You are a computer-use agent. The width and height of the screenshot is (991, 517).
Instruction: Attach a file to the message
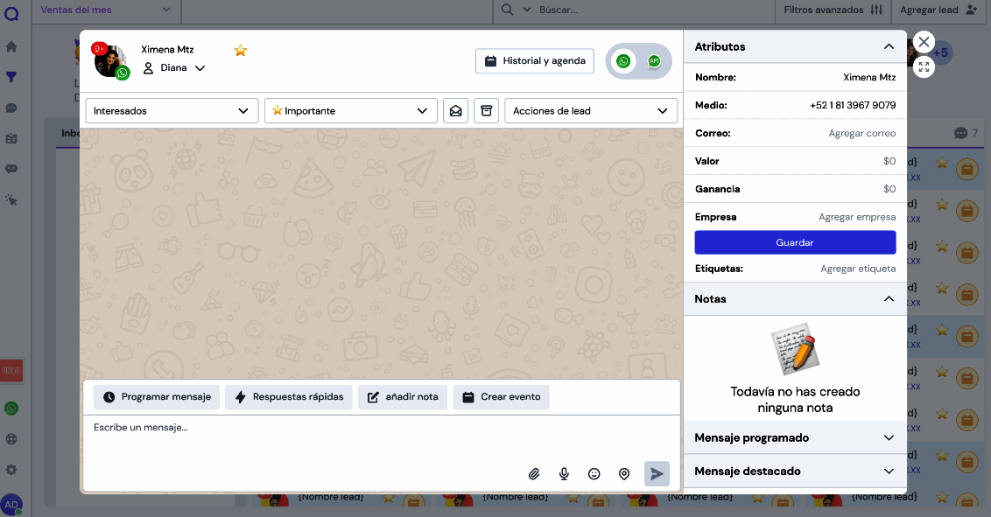tap(534, 473)
